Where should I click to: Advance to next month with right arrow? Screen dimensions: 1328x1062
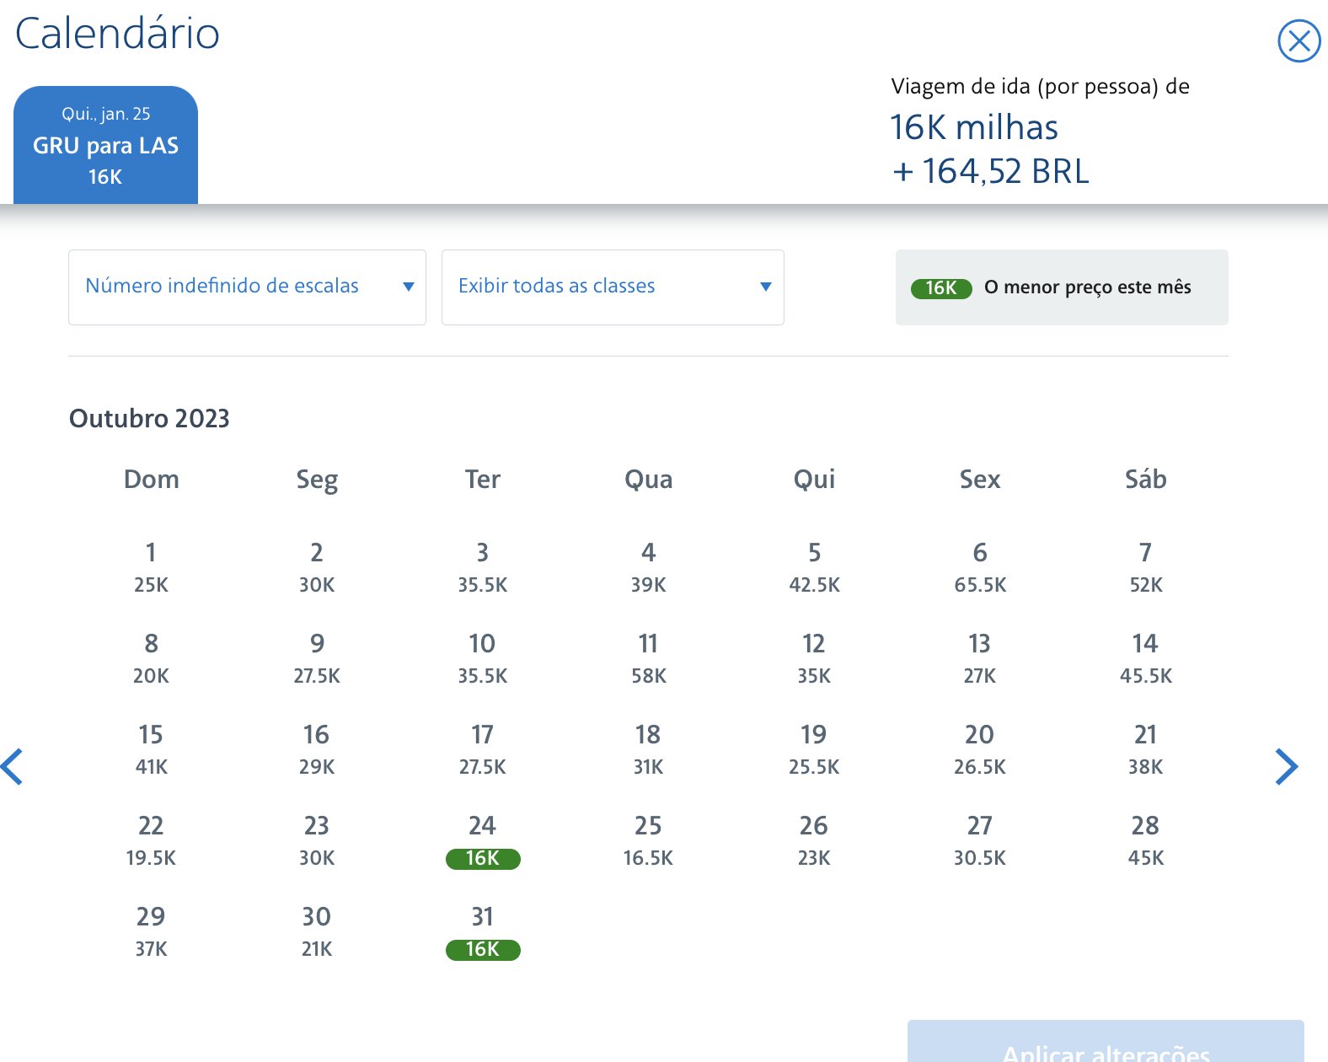click(x=1286, y=766)
